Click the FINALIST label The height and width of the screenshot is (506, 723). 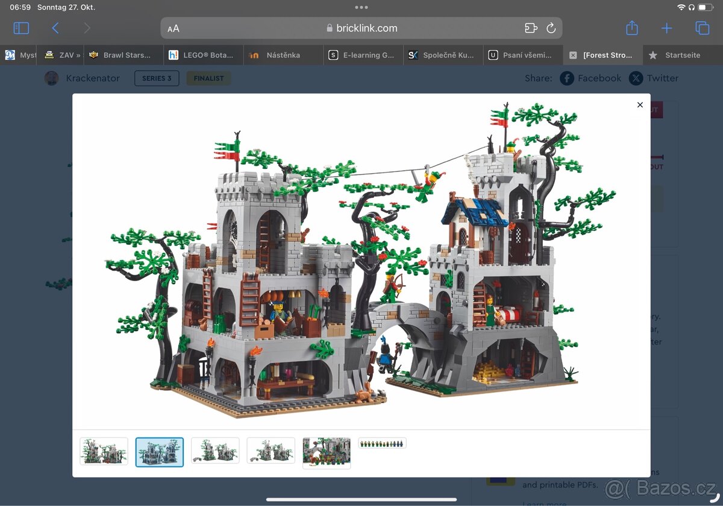click(208, 78)
